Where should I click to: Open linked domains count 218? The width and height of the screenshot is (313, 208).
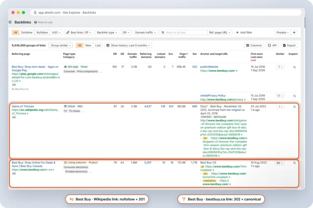pos(163,106)
